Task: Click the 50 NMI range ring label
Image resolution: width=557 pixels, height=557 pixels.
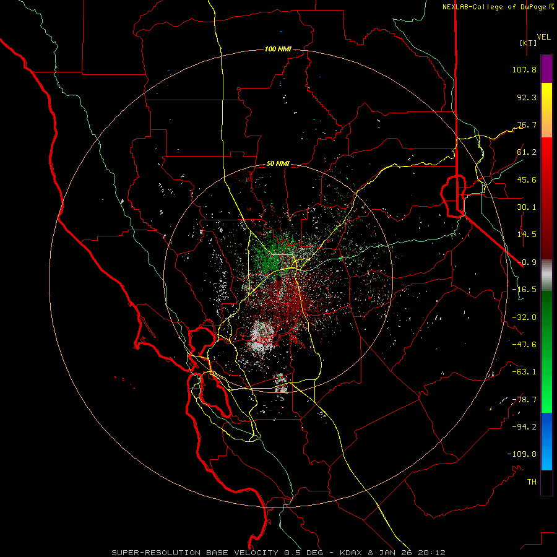Action: click(278, 164)
